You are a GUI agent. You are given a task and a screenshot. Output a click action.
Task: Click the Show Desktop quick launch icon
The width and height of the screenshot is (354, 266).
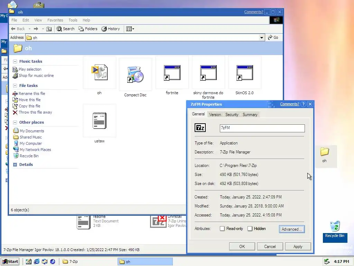(28, 261)
